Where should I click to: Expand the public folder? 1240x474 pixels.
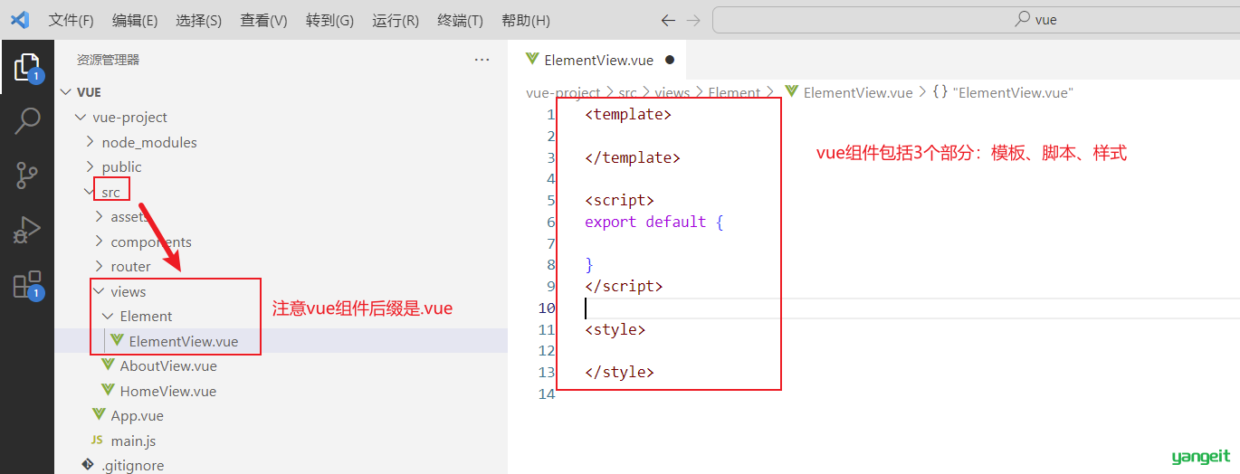90,166
